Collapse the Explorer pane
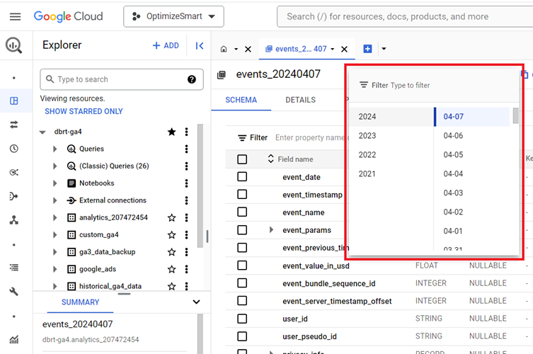533x354 pixels. pyautogui.click(x=199, y=45)
